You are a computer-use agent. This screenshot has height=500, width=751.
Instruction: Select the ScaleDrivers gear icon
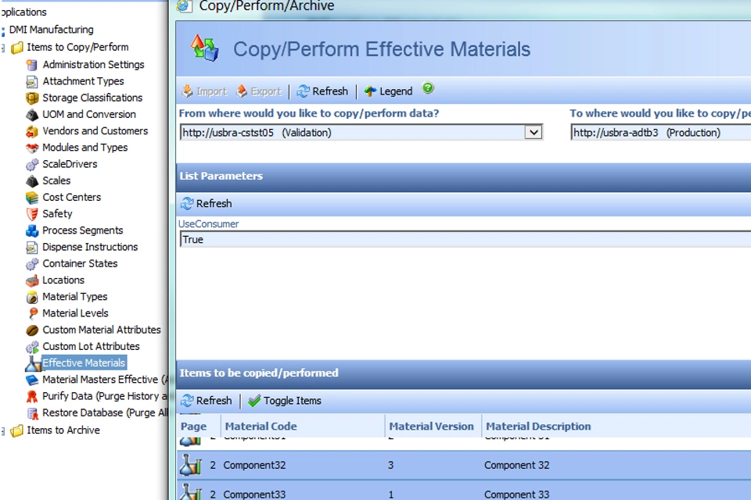(31, 165)
